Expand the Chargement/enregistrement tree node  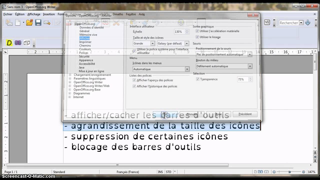pos(70,75)
